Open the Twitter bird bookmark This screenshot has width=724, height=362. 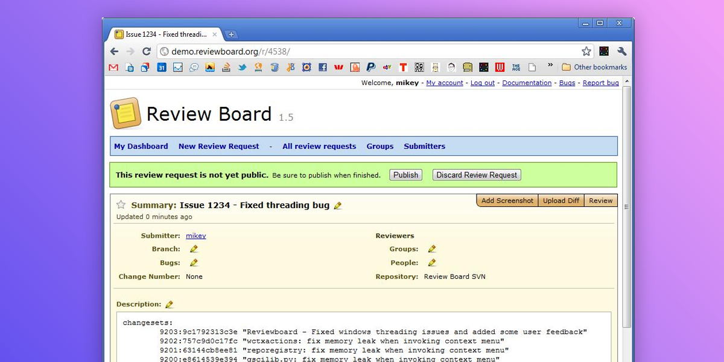point(242,68)
